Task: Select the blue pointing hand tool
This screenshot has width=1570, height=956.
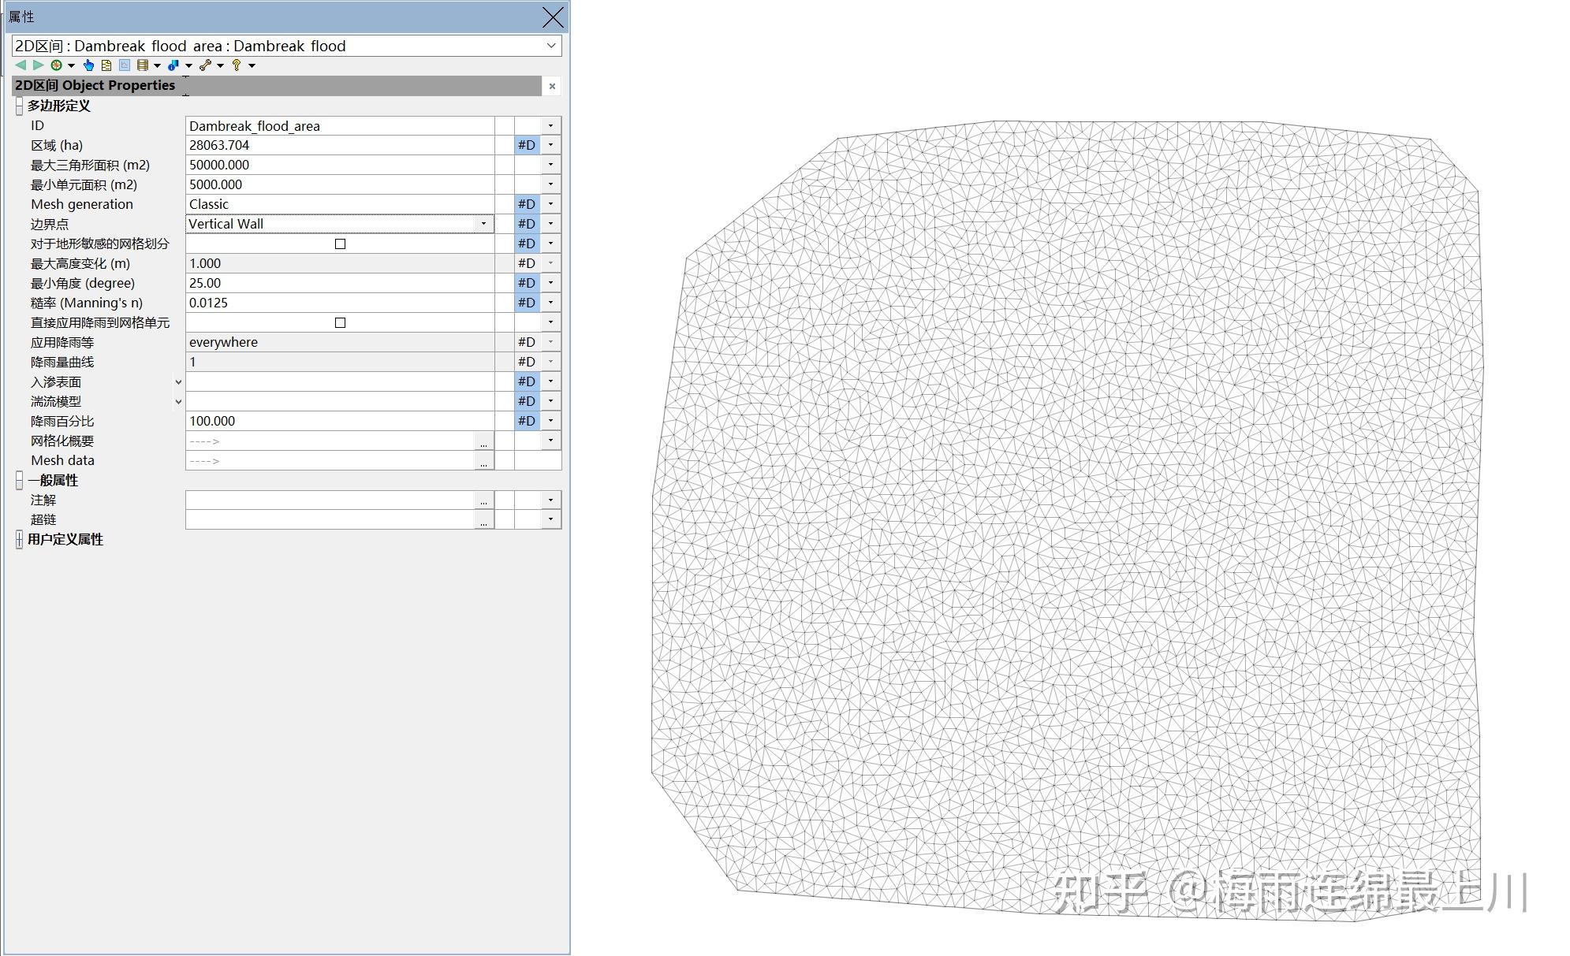Action: click(88, 65)
